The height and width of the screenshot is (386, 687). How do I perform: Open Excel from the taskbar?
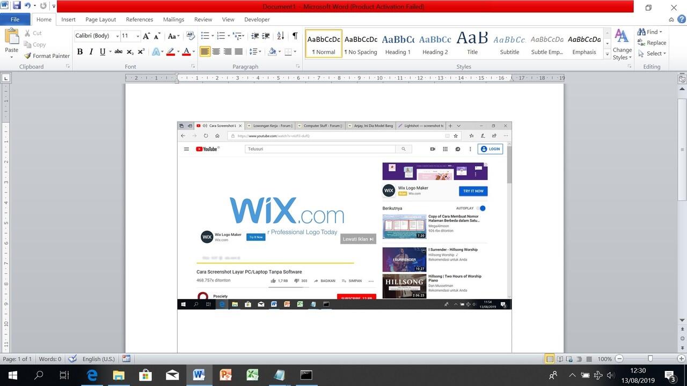(x=252, y=375)
